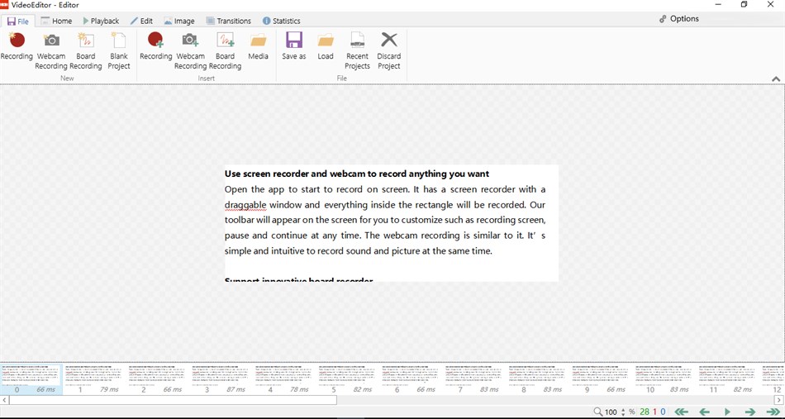Open Options in the top right
785x419 pixels.
point(679,18)
